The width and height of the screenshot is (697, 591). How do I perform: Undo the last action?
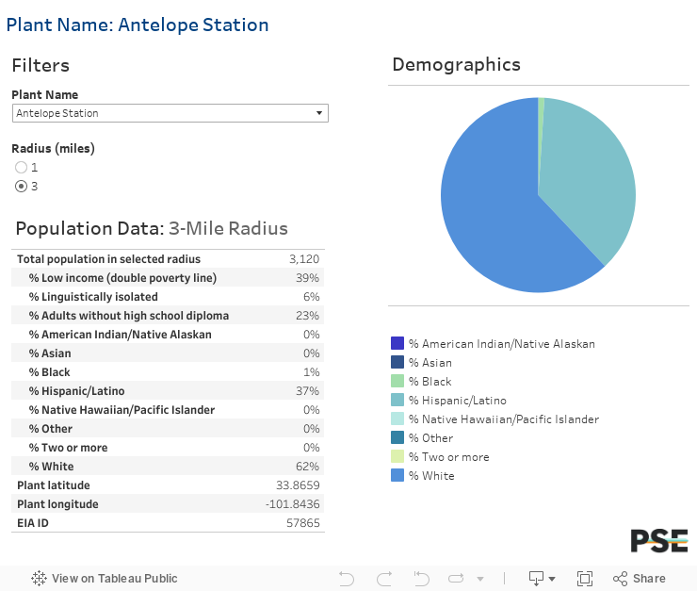pyautogui.click(x=347, y=579)
